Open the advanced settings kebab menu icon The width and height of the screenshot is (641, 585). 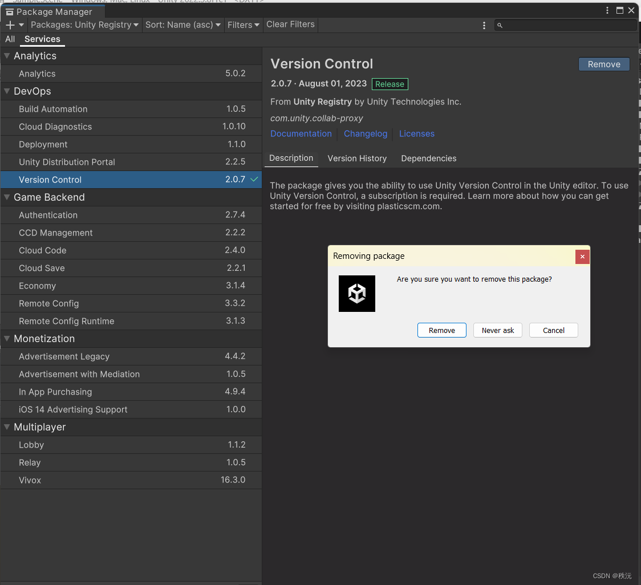(x=484, y=25)
